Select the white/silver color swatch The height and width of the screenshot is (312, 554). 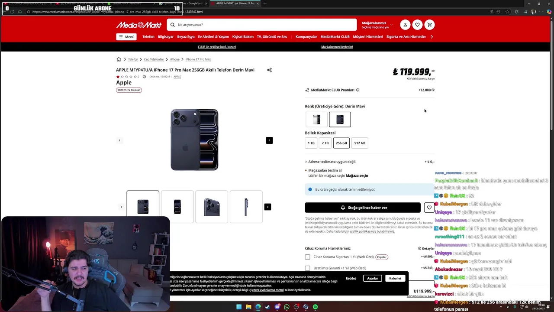317,120
